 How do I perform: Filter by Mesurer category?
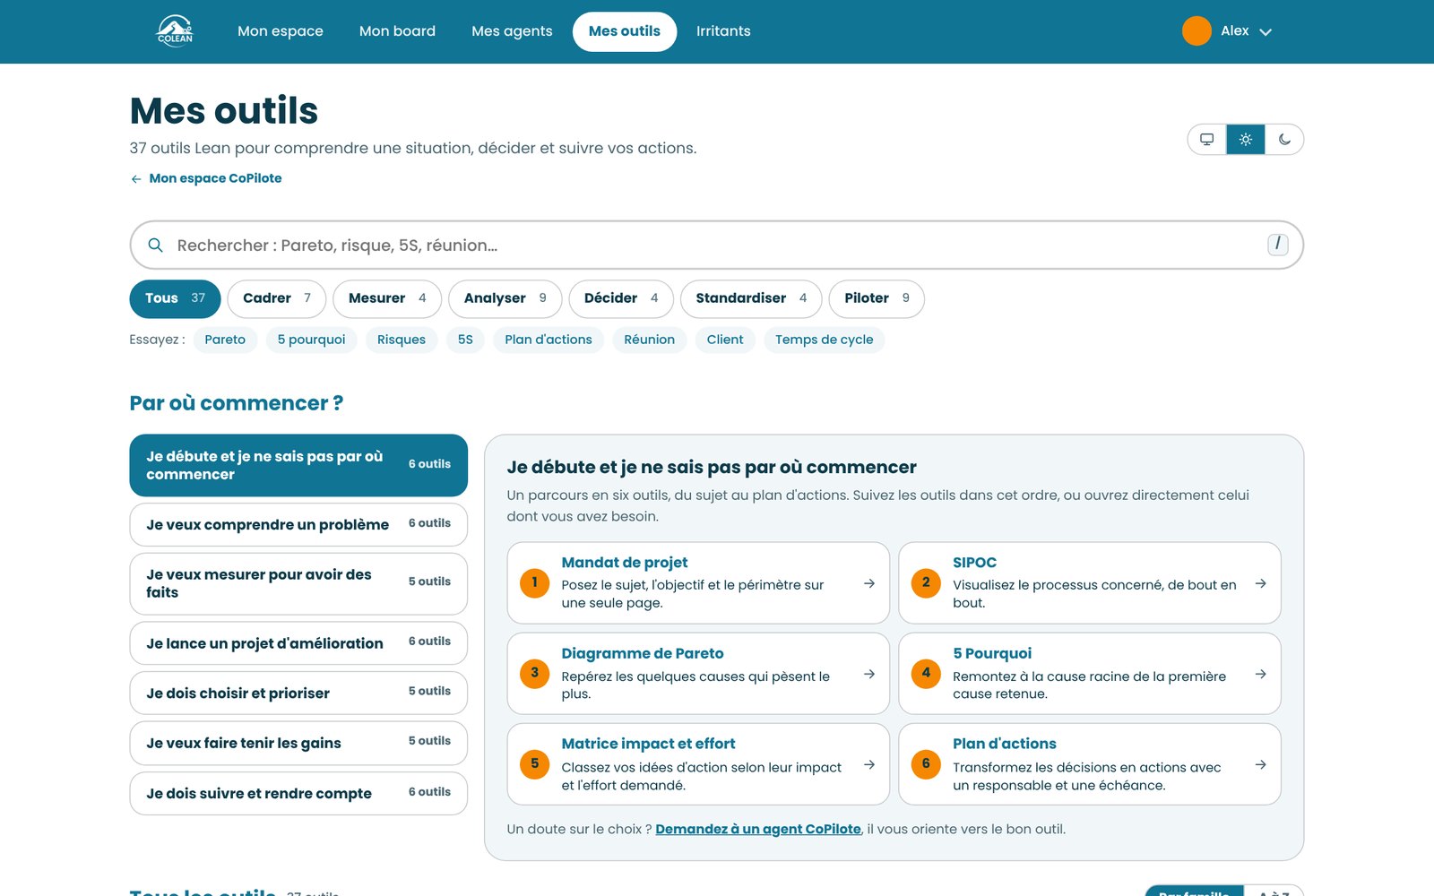(x=387, y=298)
